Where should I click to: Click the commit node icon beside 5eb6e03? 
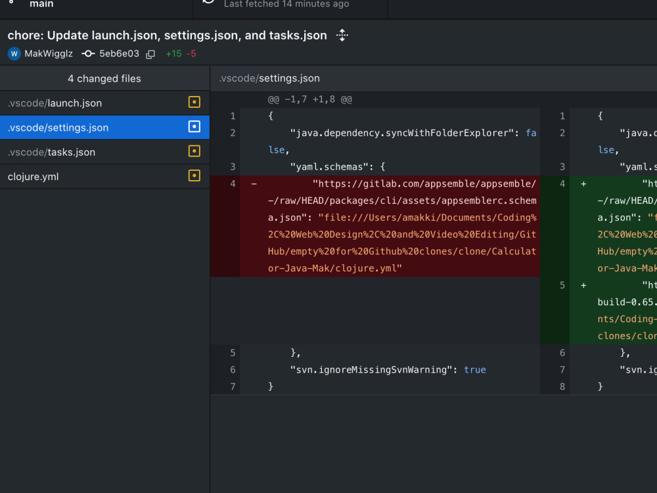pyautogui.click(x=88, y=54)
